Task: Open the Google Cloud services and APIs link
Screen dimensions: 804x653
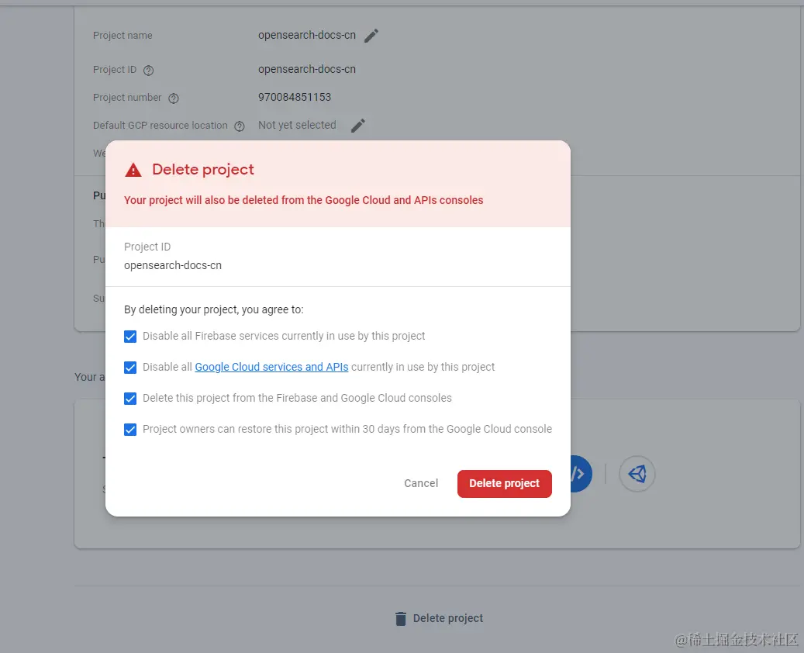Action: (x=271, y=367)
